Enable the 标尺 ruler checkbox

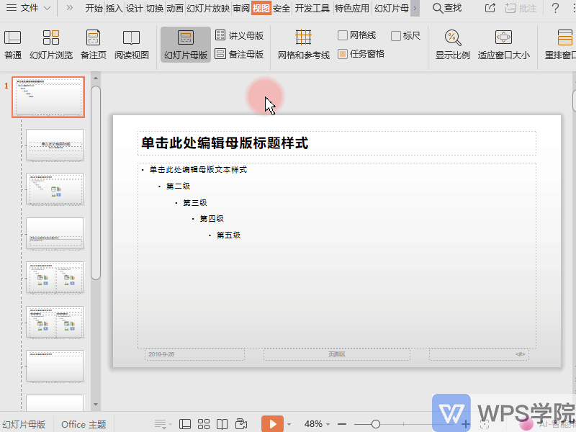coord(396,35)
